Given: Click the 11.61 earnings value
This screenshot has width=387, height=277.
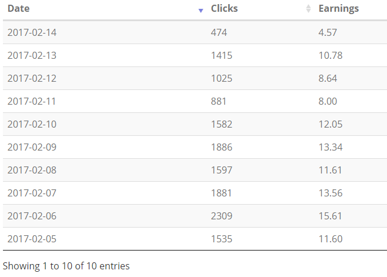Looking at the screenshot, I should point(330,170).
